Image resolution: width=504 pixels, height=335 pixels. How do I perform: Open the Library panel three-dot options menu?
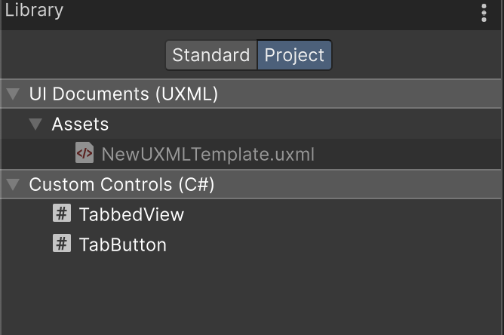coord(484,13)
